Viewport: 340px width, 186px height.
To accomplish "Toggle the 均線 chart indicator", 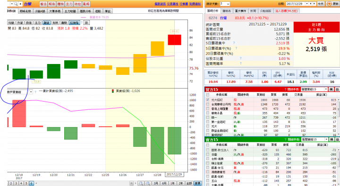I will pos(11,23).
